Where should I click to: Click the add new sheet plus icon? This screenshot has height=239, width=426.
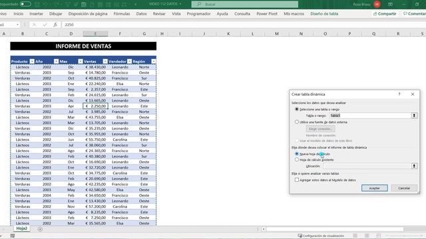point(40,229)
